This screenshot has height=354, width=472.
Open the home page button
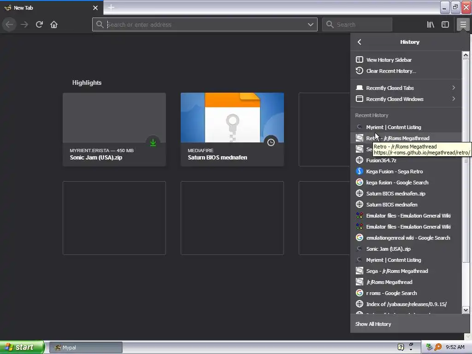tap(54, 24)
